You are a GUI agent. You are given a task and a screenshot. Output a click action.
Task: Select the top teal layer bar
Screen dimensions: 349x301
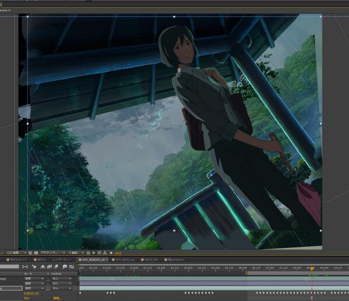[214, 278]
